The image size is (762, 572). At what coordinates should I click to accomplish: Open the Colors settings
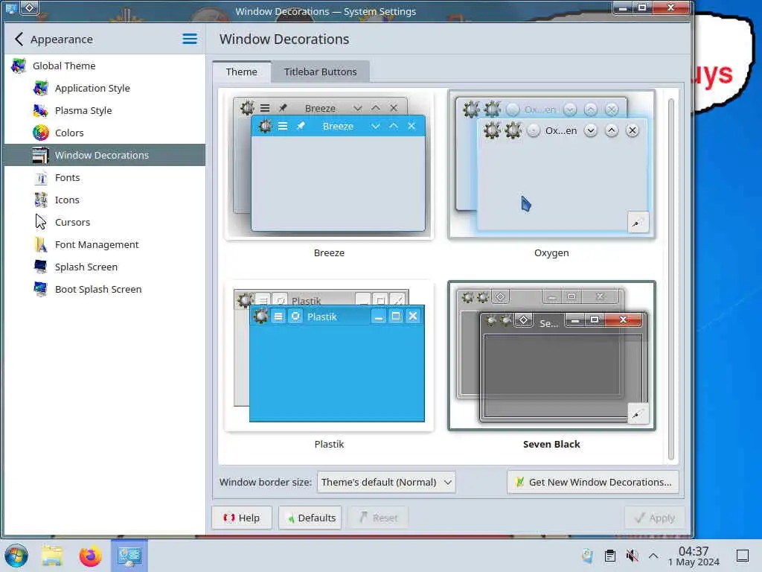pyautogui.click(x=104, y=133)
